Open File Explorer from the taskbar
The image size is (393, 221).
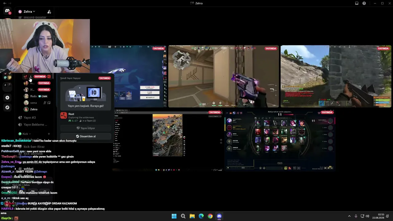click(x=192, y=216)
